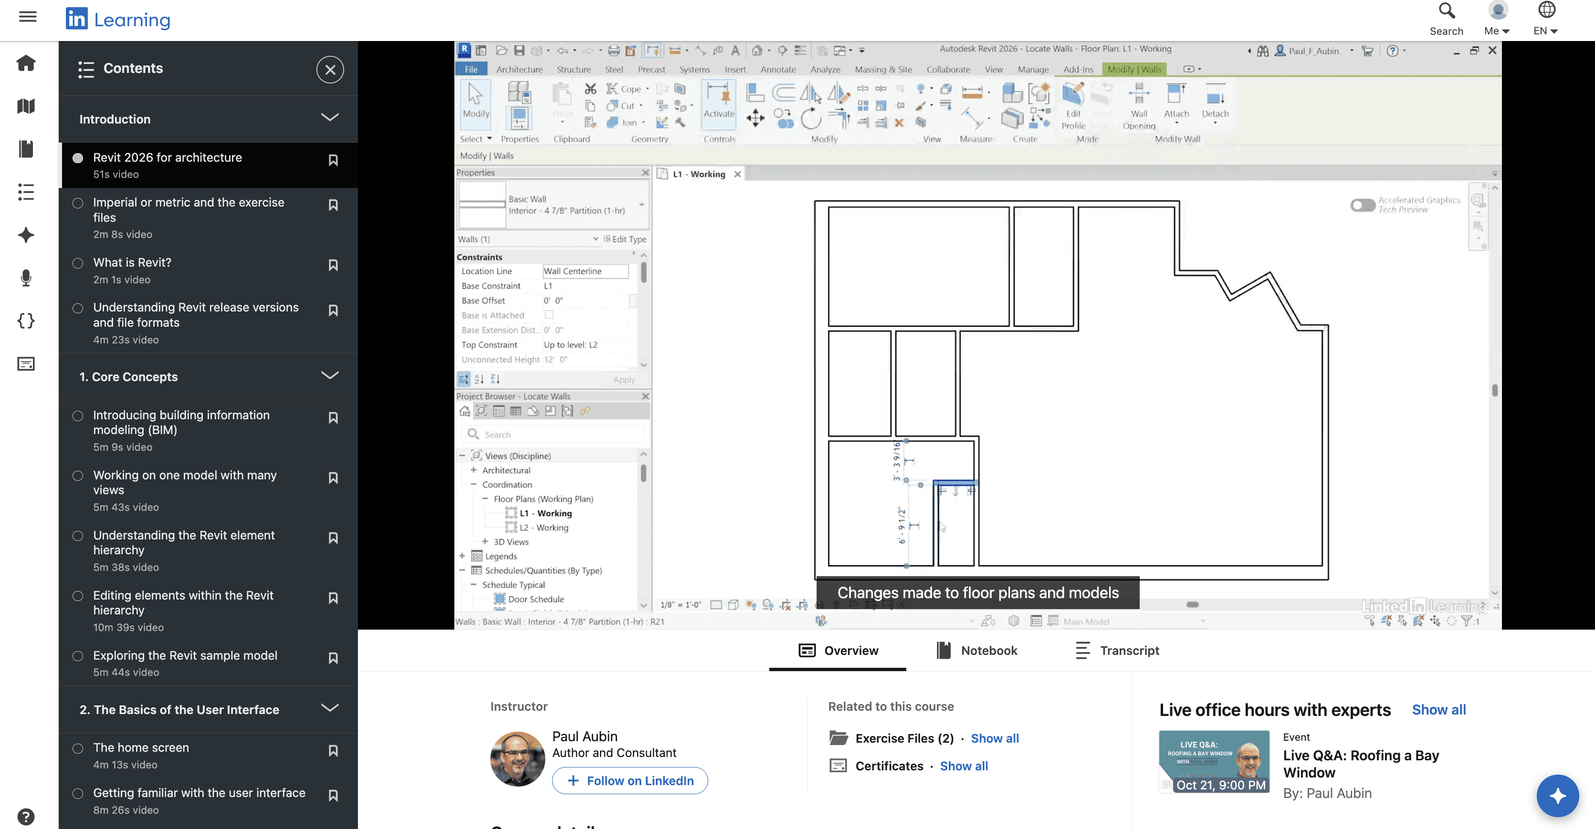Open the contents list icon in sidebar
1595x829 pixels.
(x=26, y=192)
